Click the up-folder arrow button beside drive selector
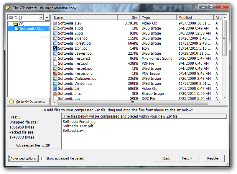The image size is (237, 174). tap(47, 17)
